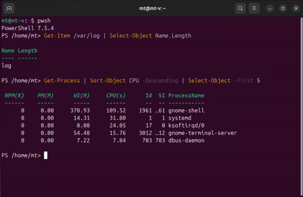Viewport: 303px width, 197px height.
Task: Click the CPU value 109.52
Action: click(x=116, y=111)
